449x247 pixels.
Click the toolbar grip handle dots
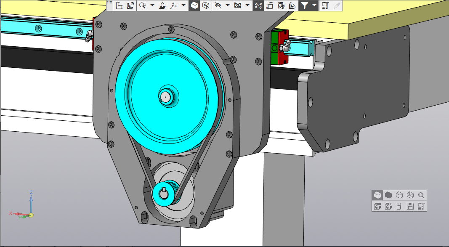tap(109, 3)
